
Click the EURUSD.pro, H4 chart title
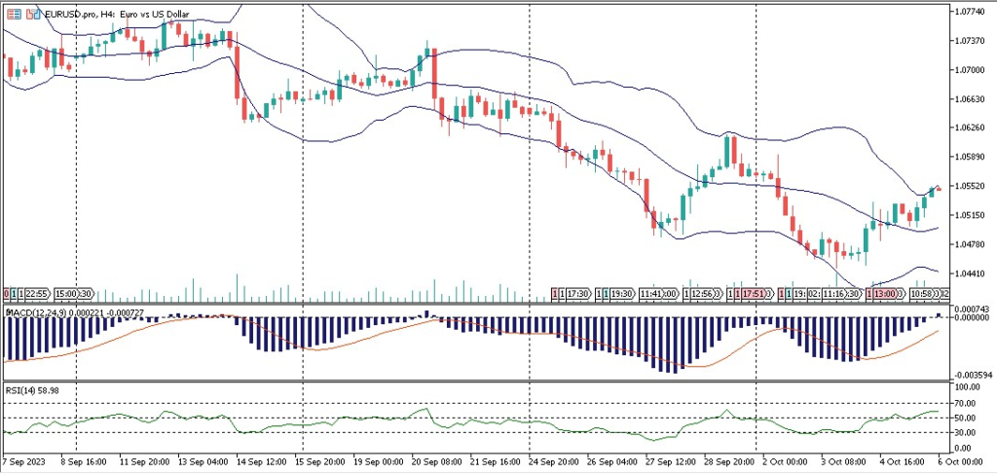pyautogui.click(x=108, y=13)
